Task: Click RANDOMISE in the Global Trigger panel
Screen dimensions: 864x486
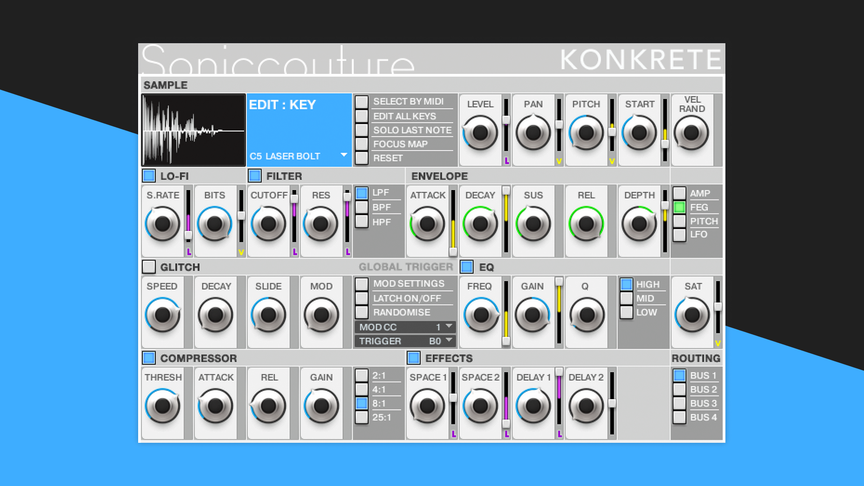Action: (x=361, y=312)
